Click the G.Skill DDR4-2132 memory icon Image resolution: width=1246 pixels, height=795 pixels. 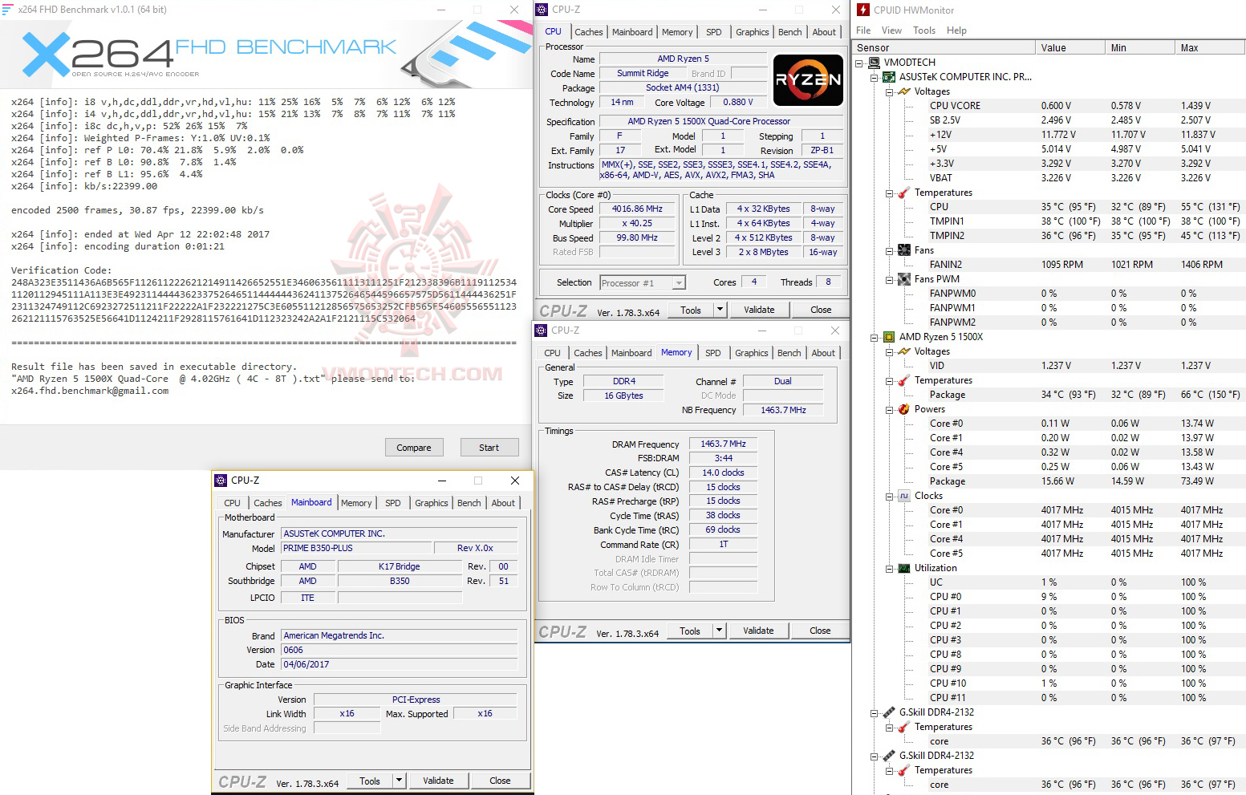888,712
